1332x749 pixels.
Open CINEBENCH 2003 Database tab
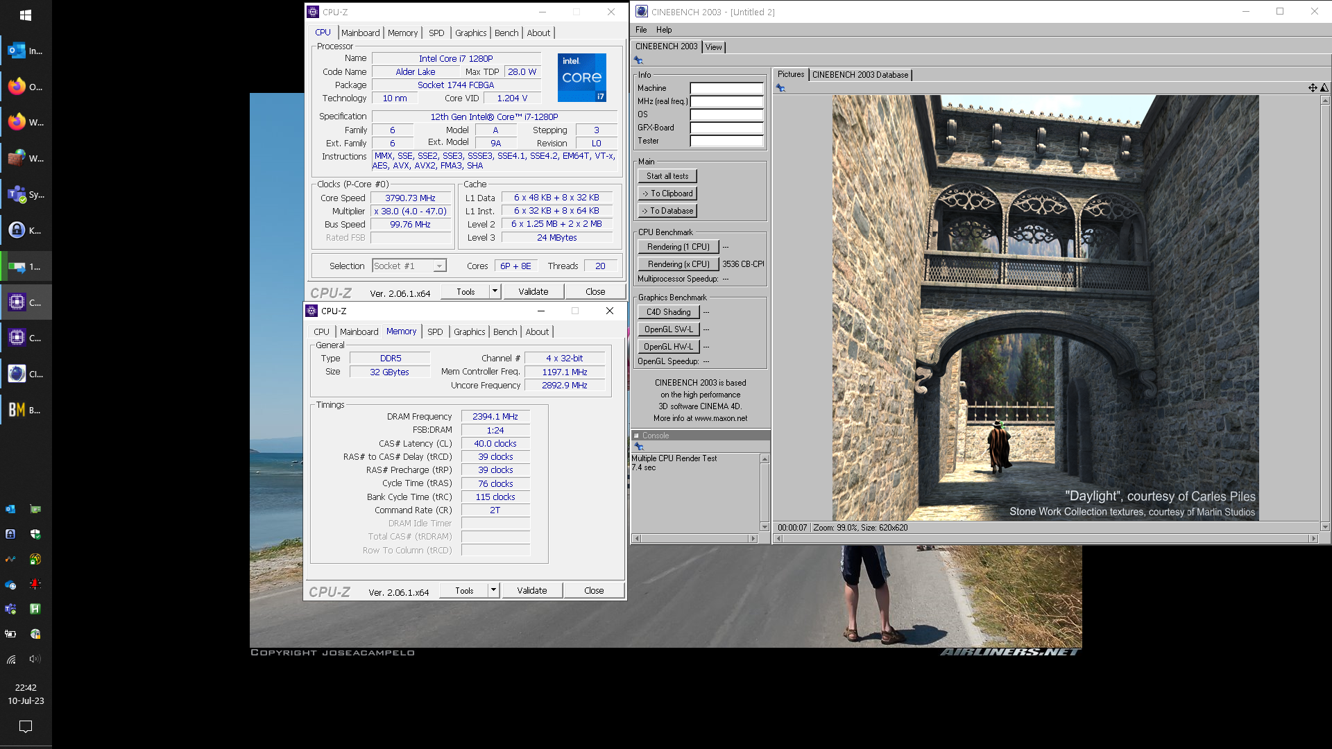pos(860,75)
